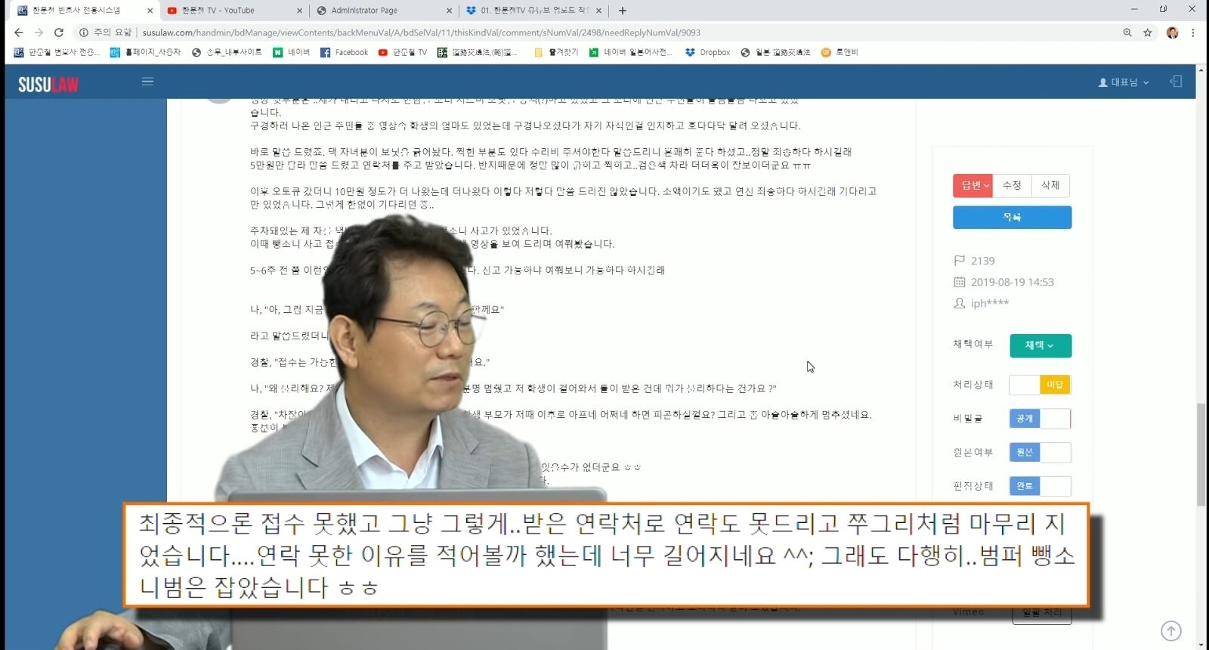
Task: Click the 수정 edit button
Action: click(x=1012, y=185)
